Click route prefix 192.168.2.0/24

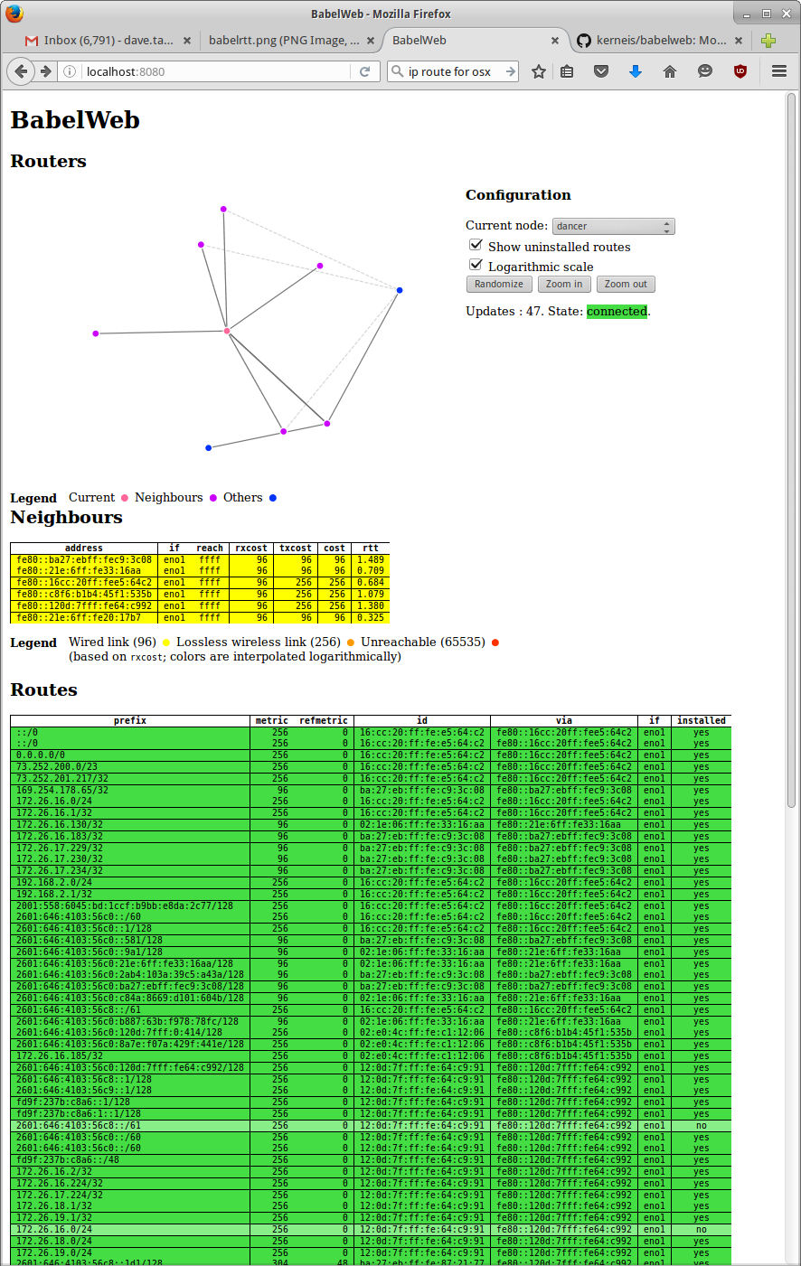pyautogui.click(x=54, y=882)
